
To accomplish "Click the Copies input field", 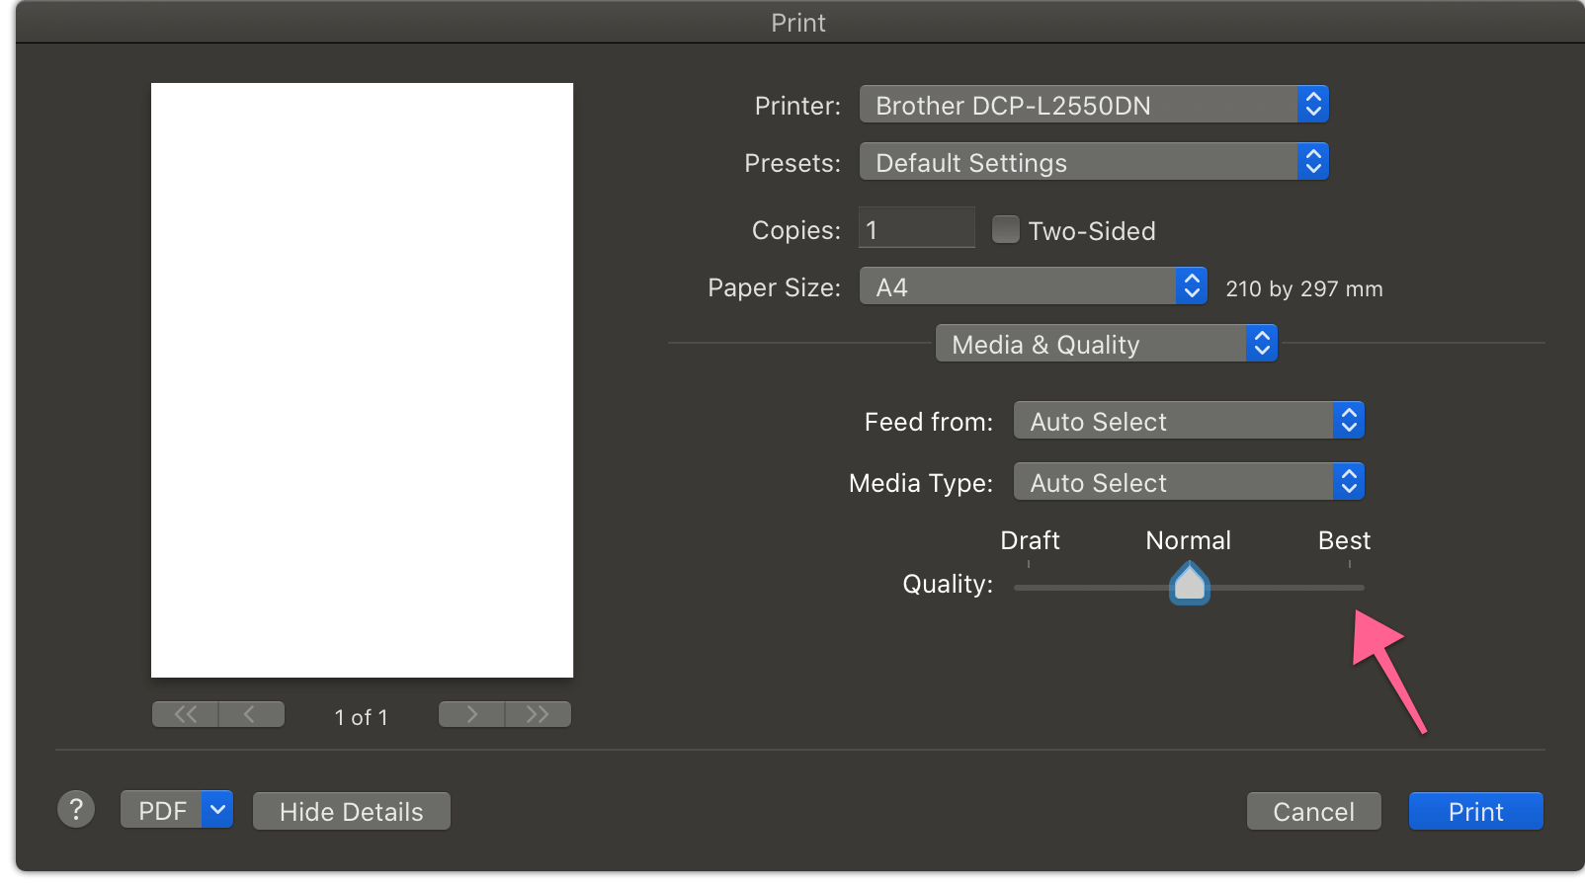I will click(916, 228).
